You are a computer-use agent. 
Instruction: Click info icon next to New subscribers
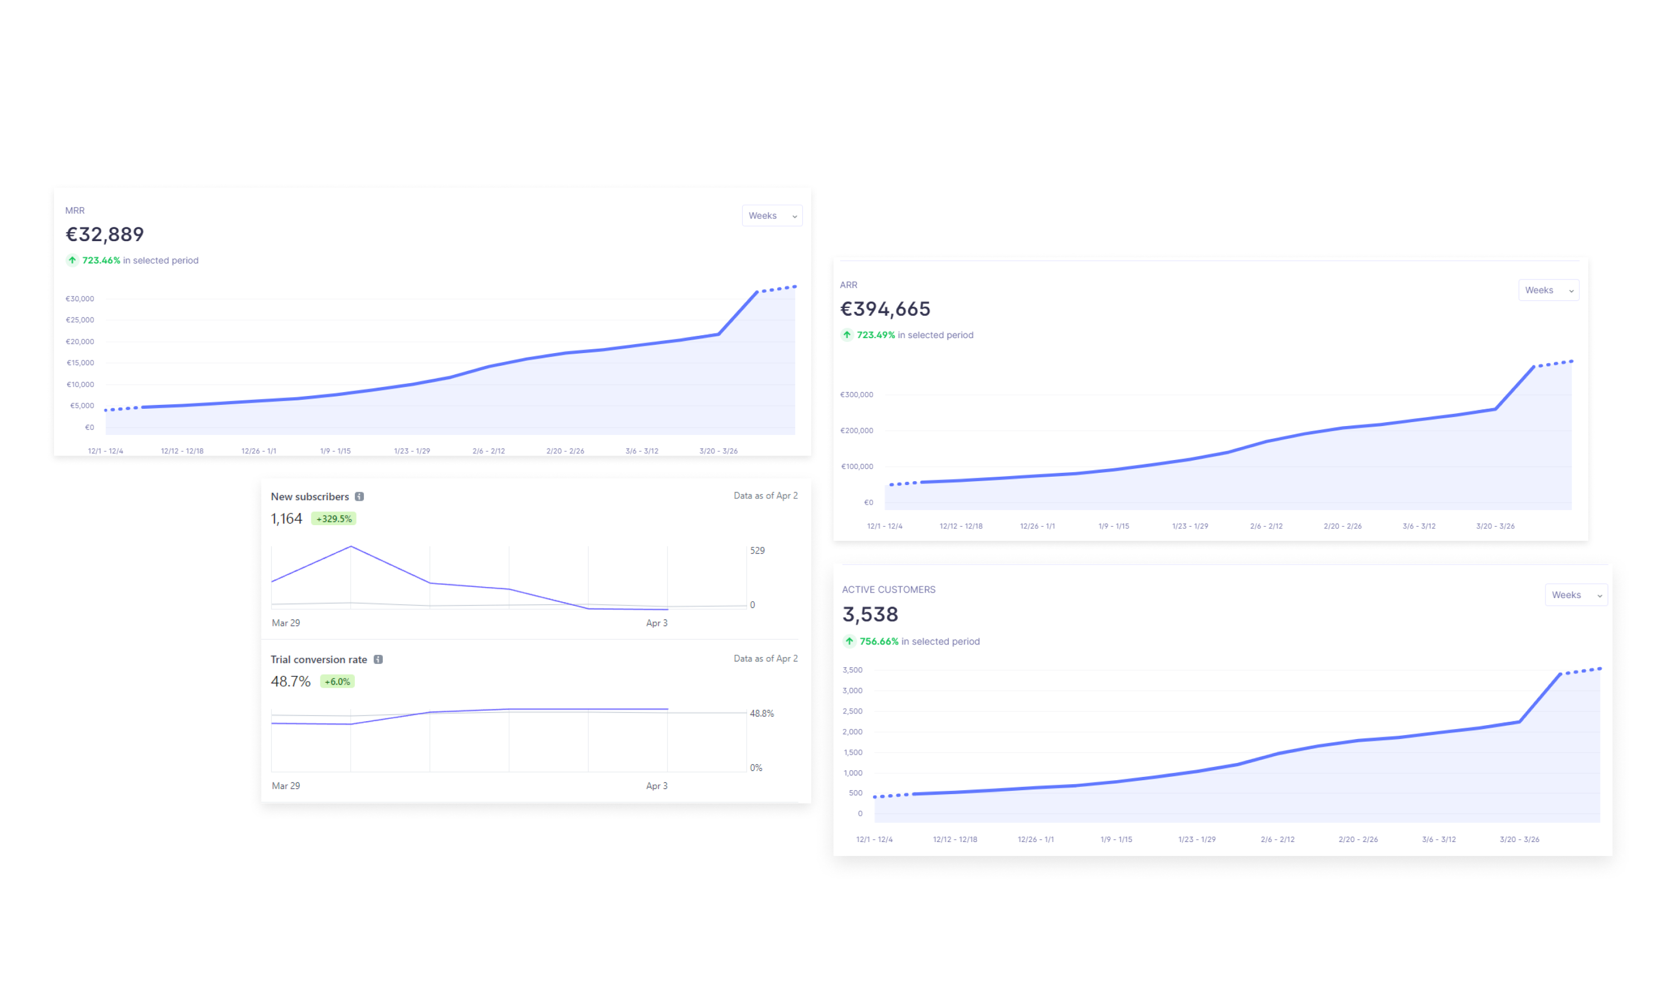pos(359,496)
